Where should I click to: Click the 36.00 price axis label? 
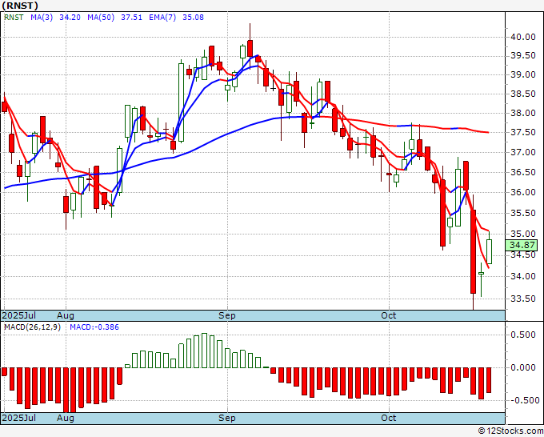523,192
